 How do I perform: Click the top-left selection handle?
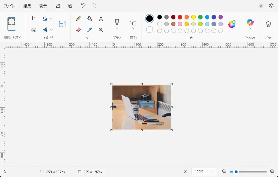click(x=112, y=84)
